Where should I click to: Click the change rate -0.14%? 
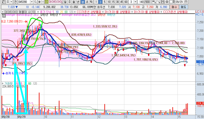pos(35,7)
